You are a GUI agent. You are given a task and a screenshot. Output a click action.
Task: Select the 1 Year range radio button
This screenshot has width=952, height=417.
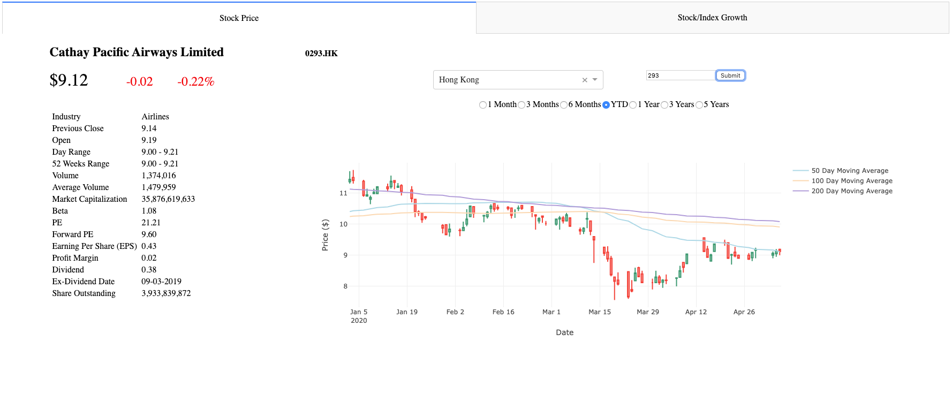pos(633,105)
